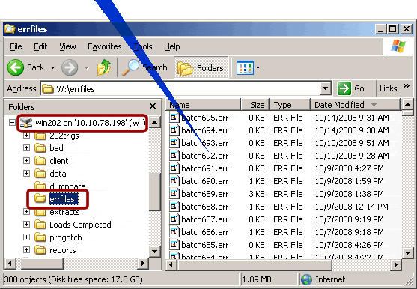Go up one folder level icon
The width and height of the screenshot is (417, 289).
tap(104, 67)
